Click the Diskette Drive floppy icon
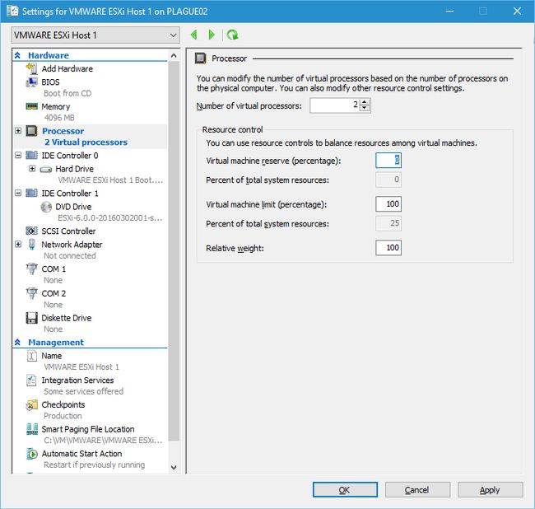This screenshot has height=509, width=535. coord(32,318)
